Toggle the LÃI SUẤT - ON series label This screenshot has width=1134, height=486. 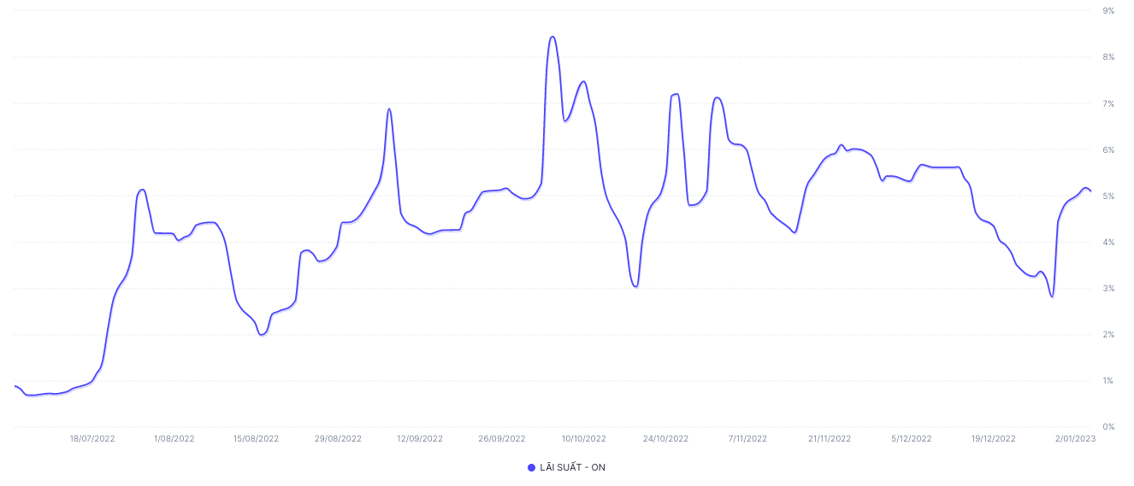[x=572, y=467]
